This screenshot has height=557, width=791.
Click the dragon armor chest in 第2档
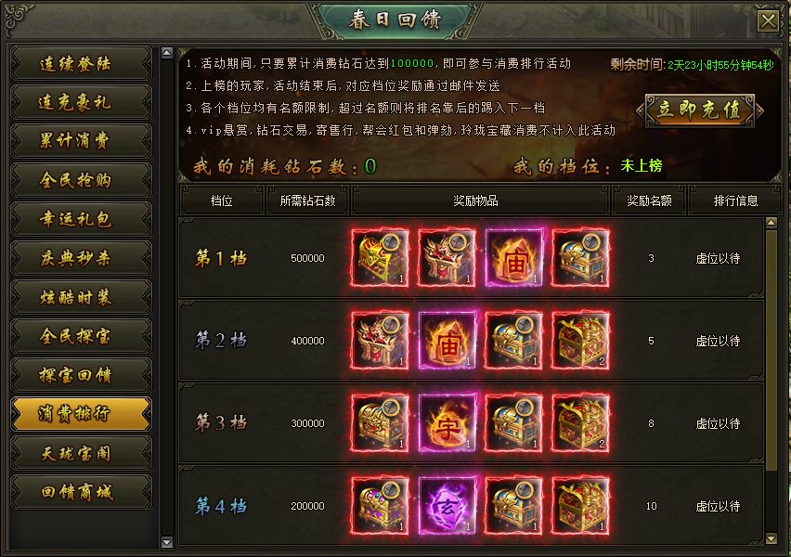380,341
